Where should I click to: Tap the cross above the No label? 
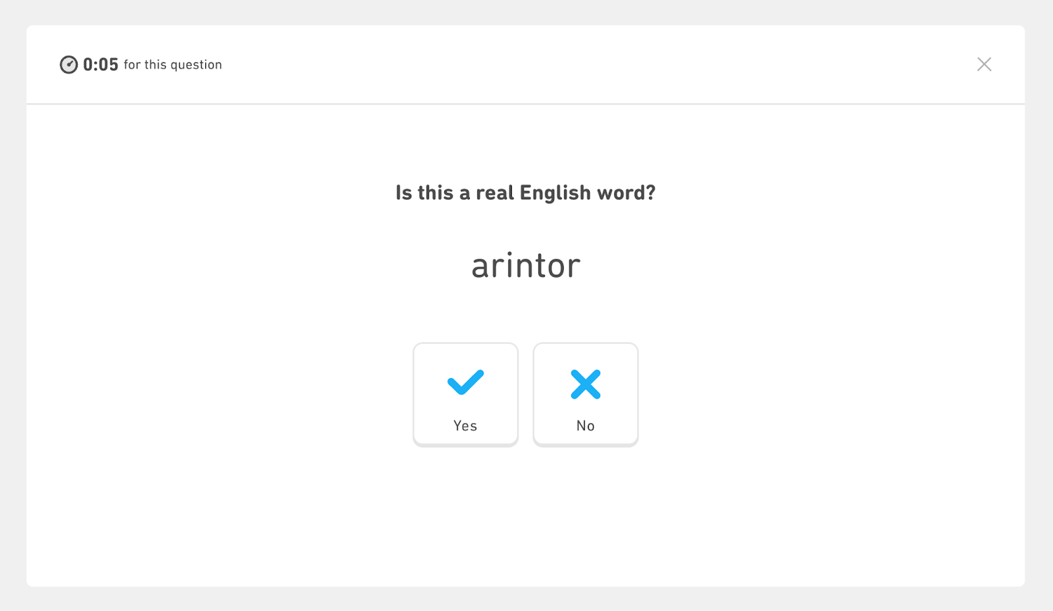[x=585, y=385]
